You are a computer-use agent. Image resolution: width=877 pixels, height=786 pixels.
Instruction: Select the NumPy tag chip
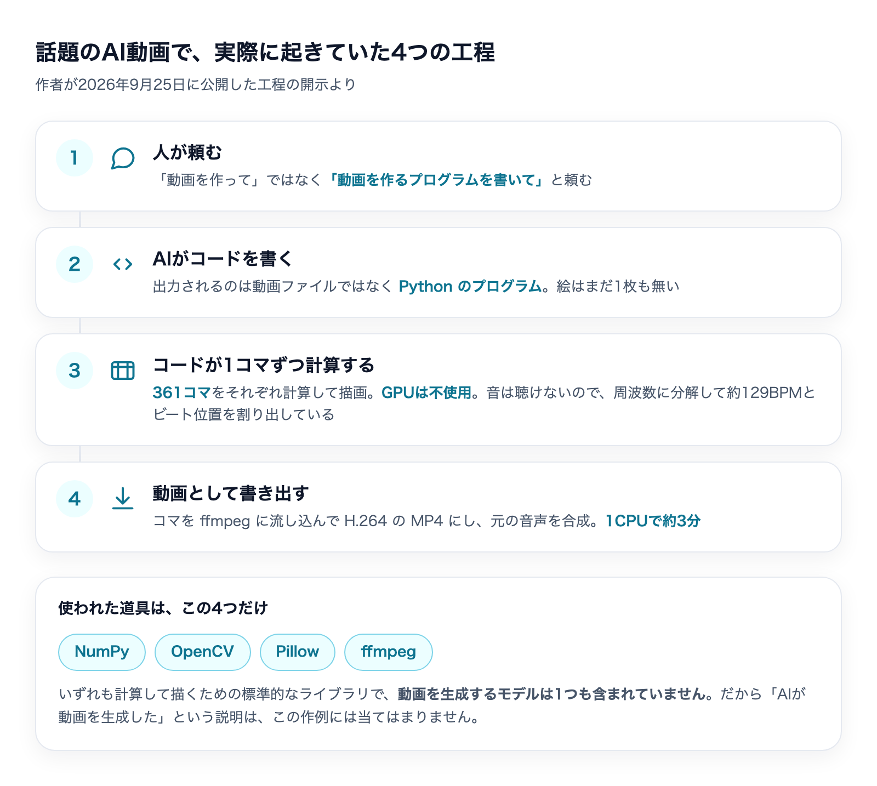(102, 652)
